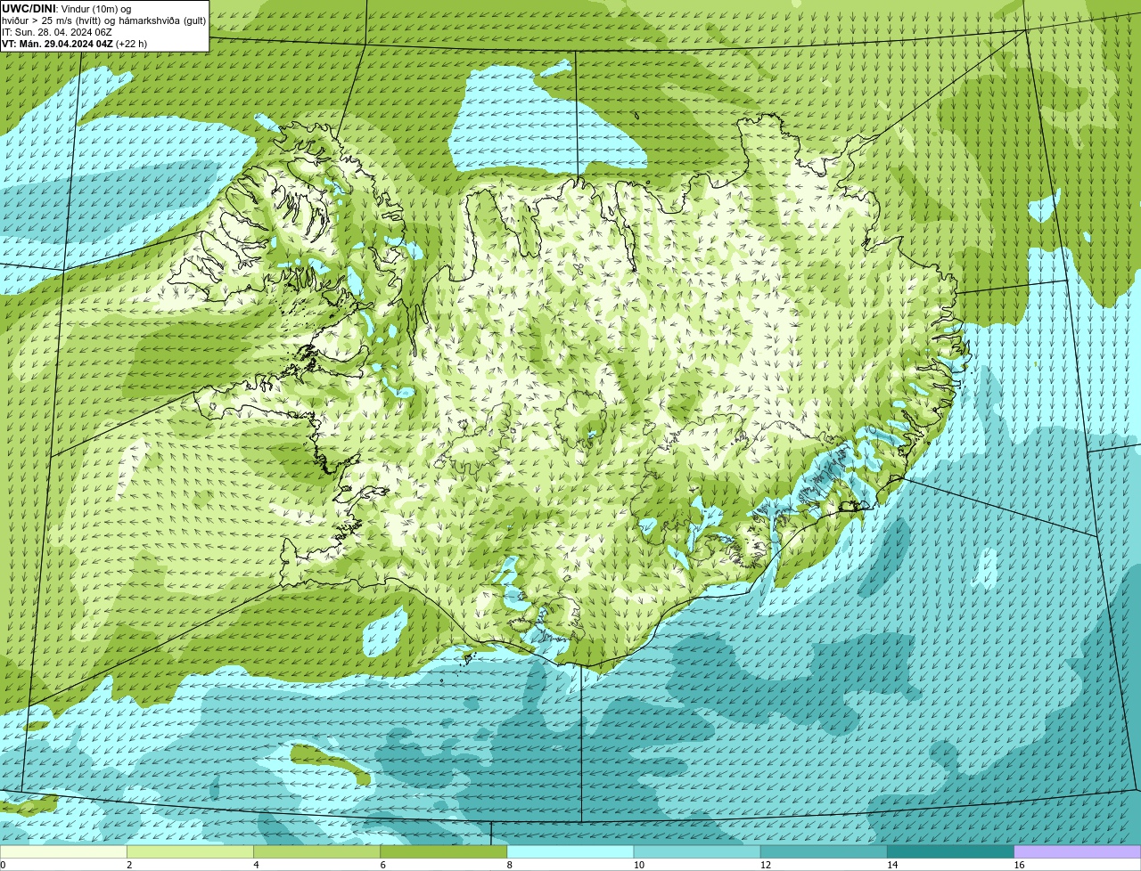Pick the 12–14 teal legend swatch
Image resolution: width=1141 pixels, height=871 pixels.
click(x=824, y=851)
